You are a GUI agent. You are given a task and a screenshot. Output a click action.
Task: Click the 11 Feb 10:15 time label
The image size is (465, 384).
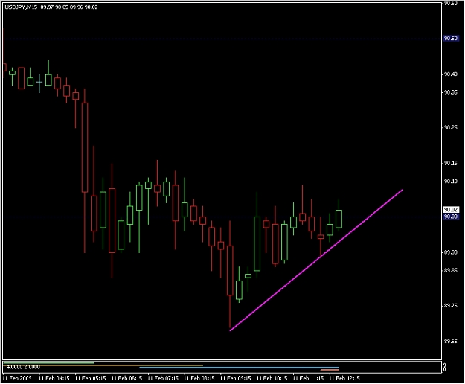(272, 378)
